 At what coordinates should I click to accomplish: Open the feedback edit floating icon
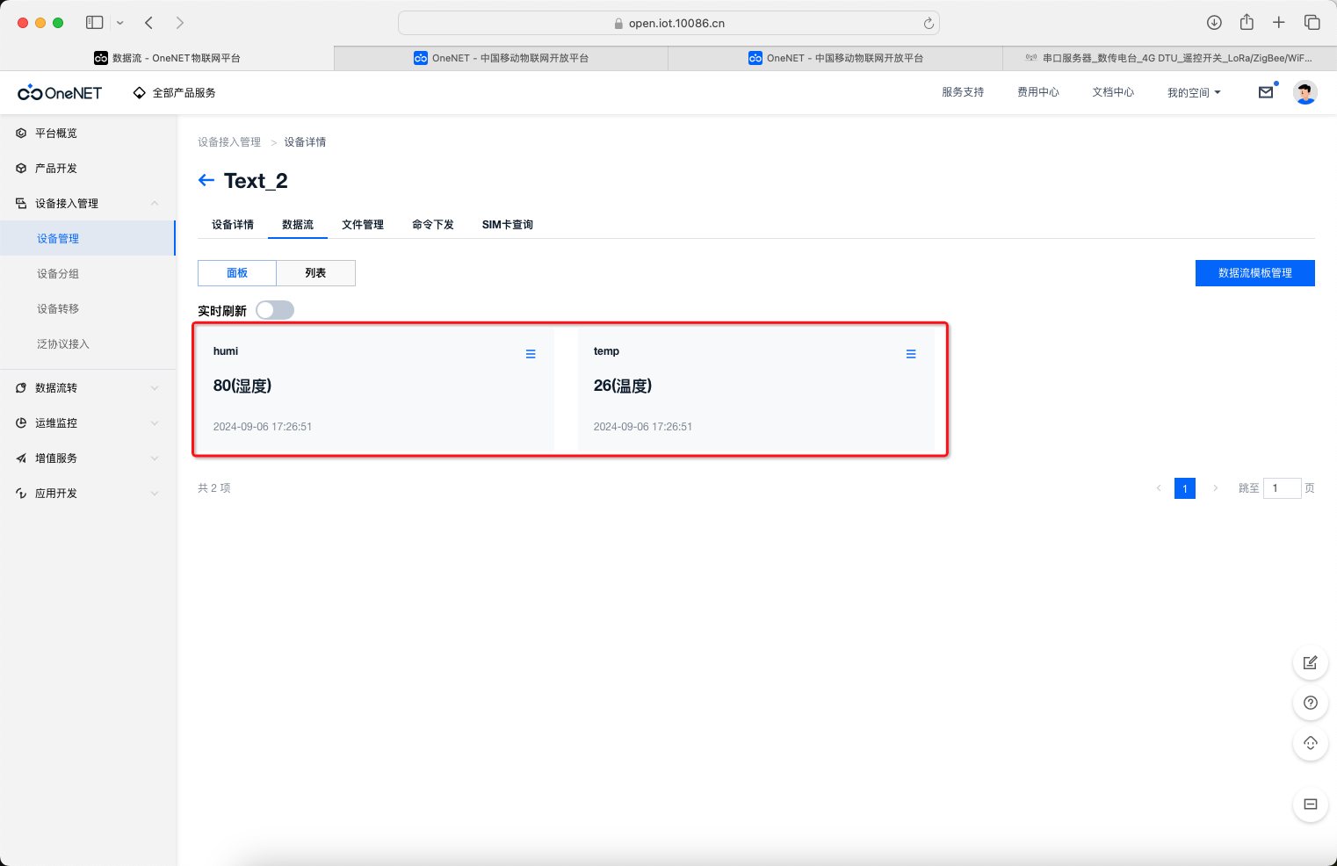pyautogui.click(x=1310, y=662)
